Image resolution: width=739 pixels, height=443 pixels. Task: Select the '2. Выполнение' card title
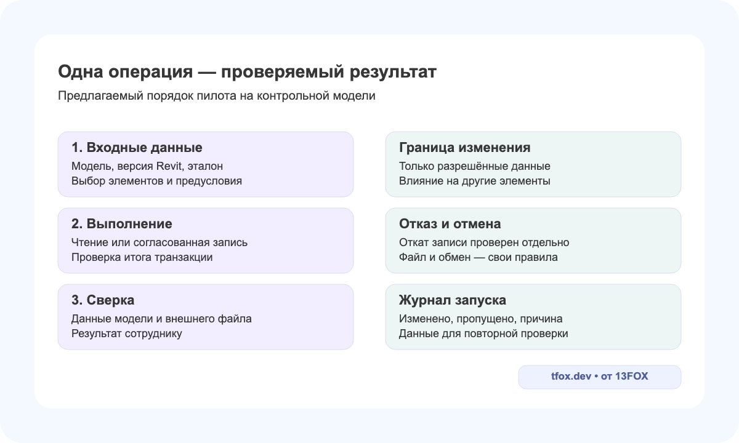click(122, 224)
